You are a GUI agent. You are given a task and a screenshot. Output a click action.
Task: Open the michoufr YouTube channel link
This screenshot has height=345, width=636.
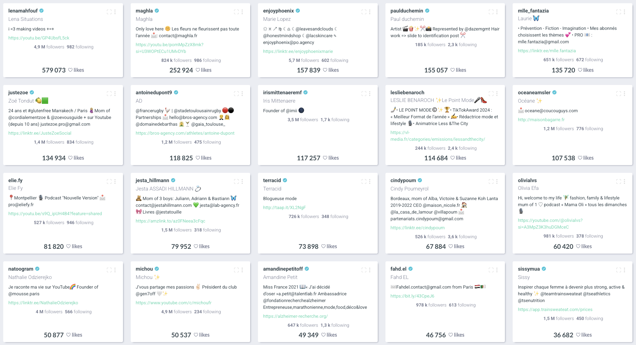point(173,303)
